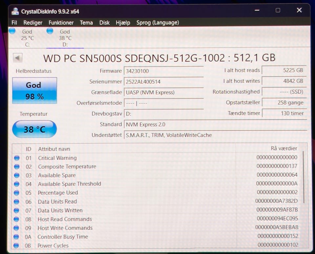Click the Understøttet features field
Image resolution: width=315 pixels, height=254 pixels.
click(x=215, y=135)
